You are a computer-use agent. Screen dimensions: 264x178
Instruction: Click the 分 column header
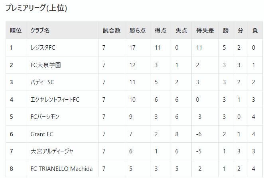pyautogui.click(x=240, y=30)
